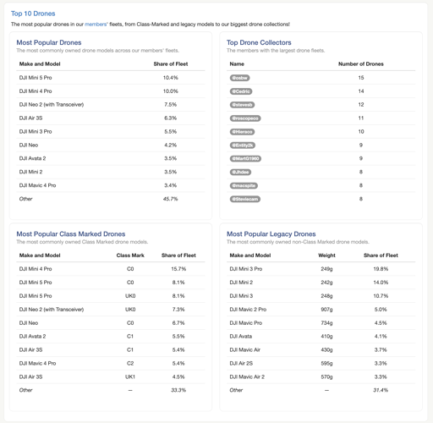Select the 430g weight cell

[x=326, y=350]
